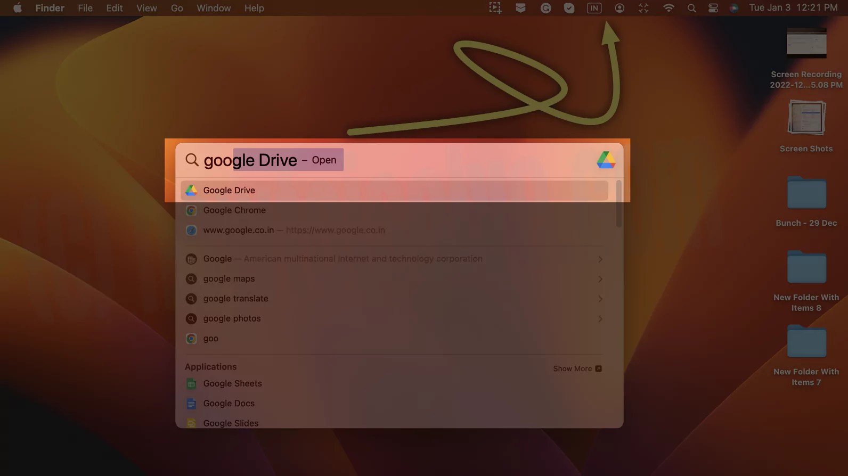Screen dimensions: 848x476
Task: Open the Apple menu
Action: click(18, 8)
